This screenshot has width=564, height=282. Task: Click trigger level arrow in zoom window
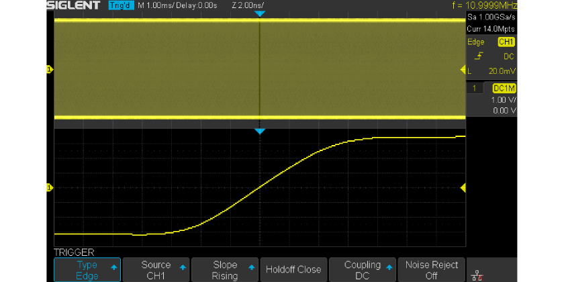(x=462, y=187)
